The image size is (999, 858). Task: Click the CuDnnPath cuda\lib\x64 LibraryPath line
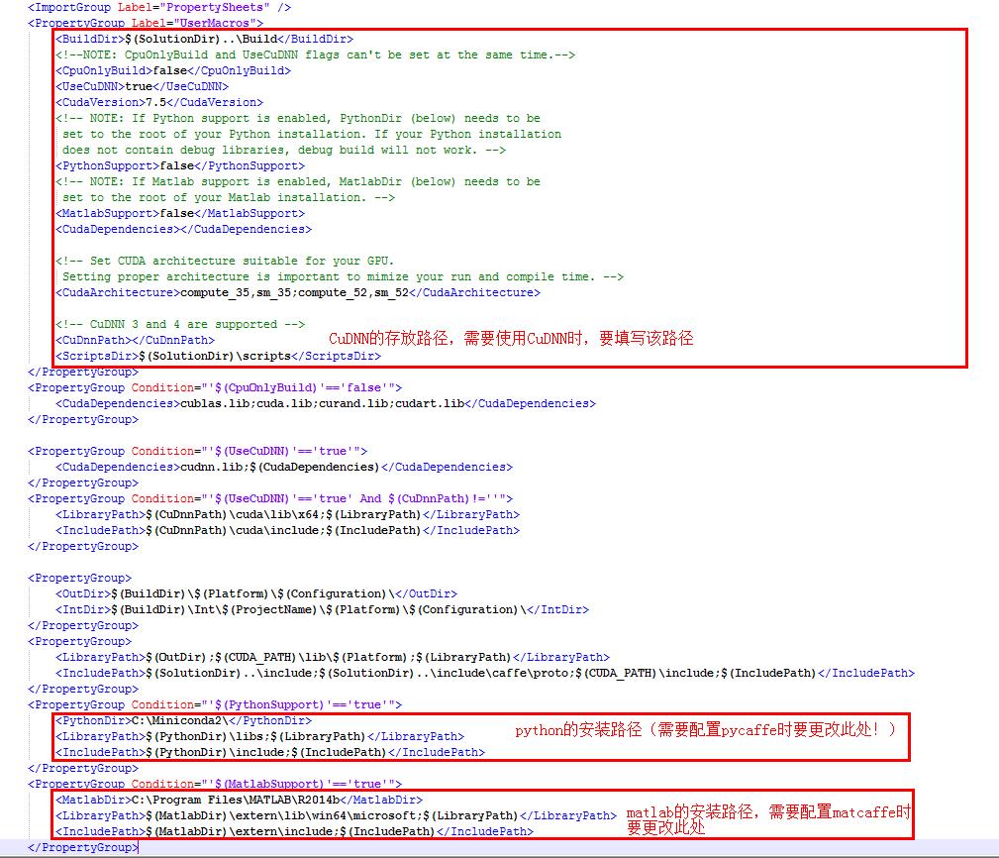pos(287,514)
